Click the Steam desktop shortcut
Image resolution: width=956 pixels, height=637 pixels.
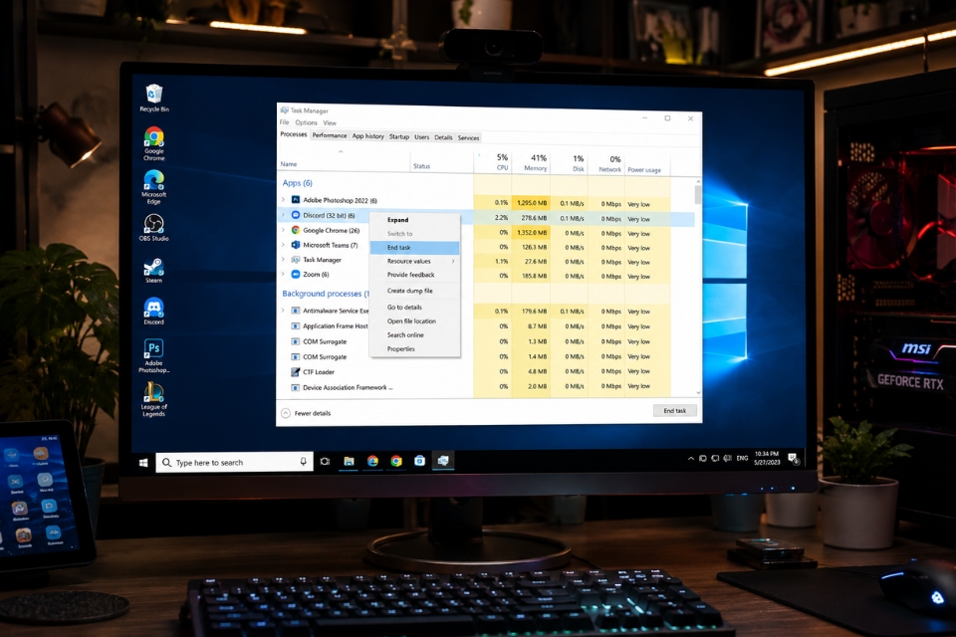(153, 271)
